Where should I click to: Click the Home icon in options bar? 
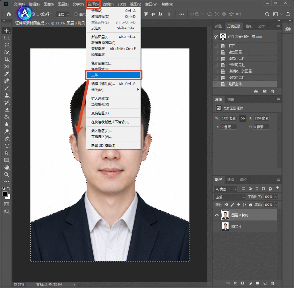coord(9,14)
